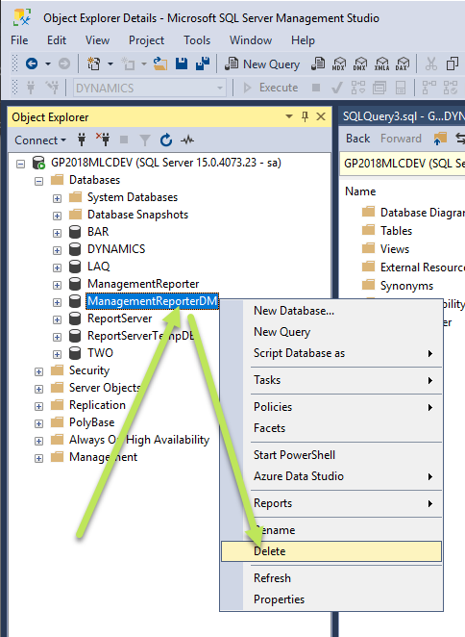Image resolution: width=465 pixels, height=637 pixels.
Task: Click Back in Object Explorer Details
Action: coord(358,139)
